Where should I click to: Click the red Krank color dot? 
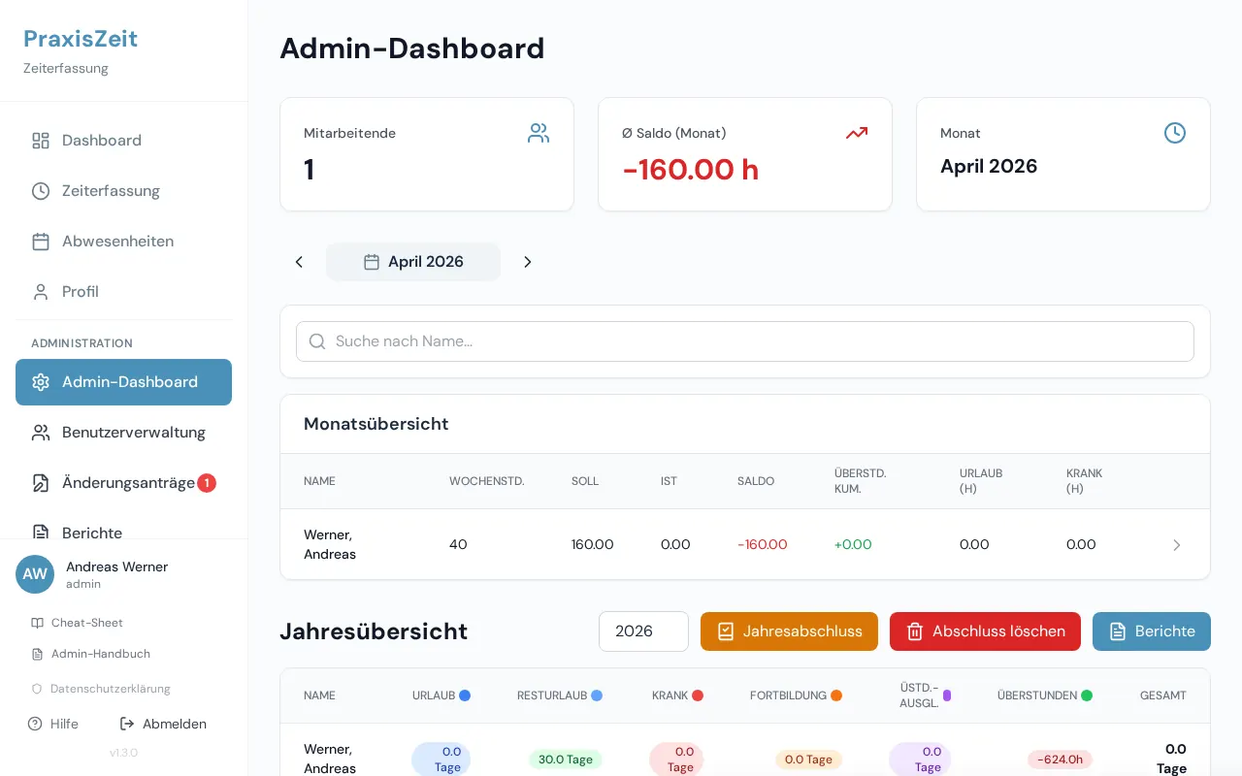click(698, 695)
